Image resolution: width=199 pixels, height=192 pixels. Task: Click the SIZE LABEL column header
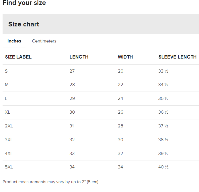[18, 57]
